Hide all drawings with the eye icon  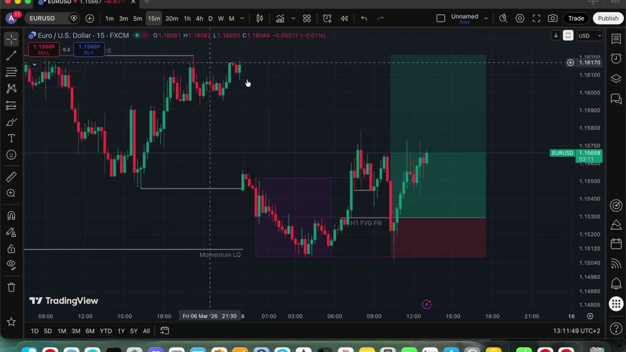pyautogui.click(x=11, y=265)
